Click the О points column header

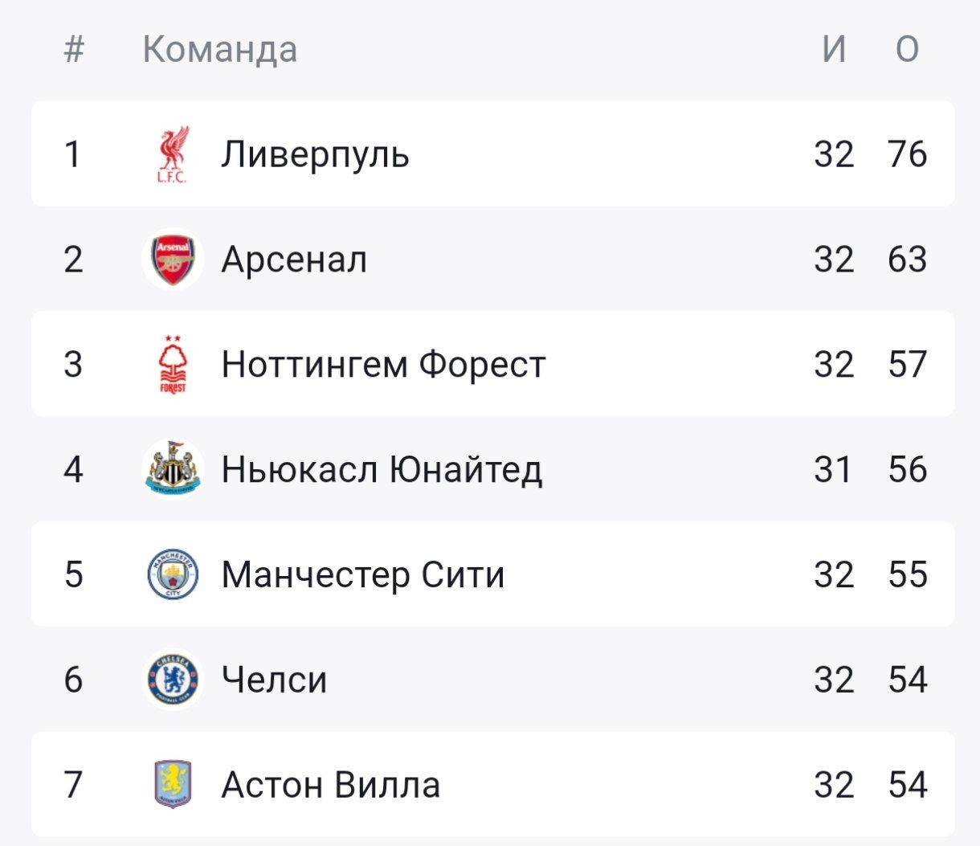click(x=907, y=49)
